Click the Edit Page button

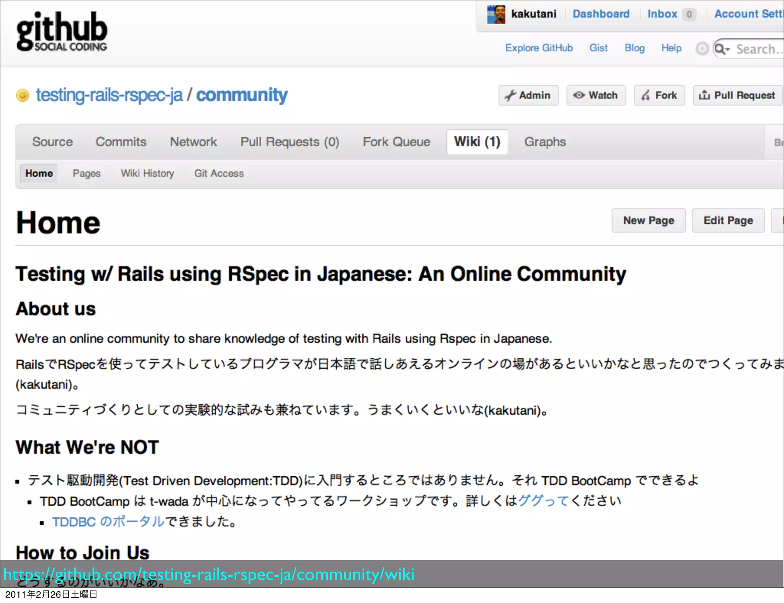tap(728, 220)
